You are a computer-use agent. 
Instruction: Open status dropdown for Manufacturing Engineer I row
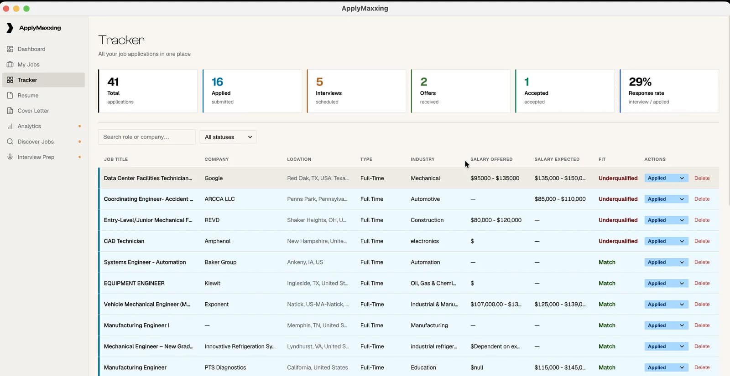tap(666, 325)
